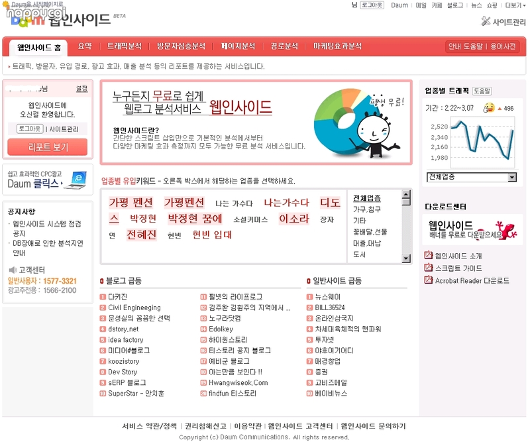The image size is (530, 442).
Task: Select 대출,대납 in the industry list
Action: (367, 243)
